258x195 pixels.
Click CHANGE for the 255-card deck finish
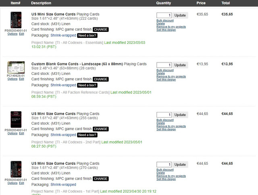point(100,129)
